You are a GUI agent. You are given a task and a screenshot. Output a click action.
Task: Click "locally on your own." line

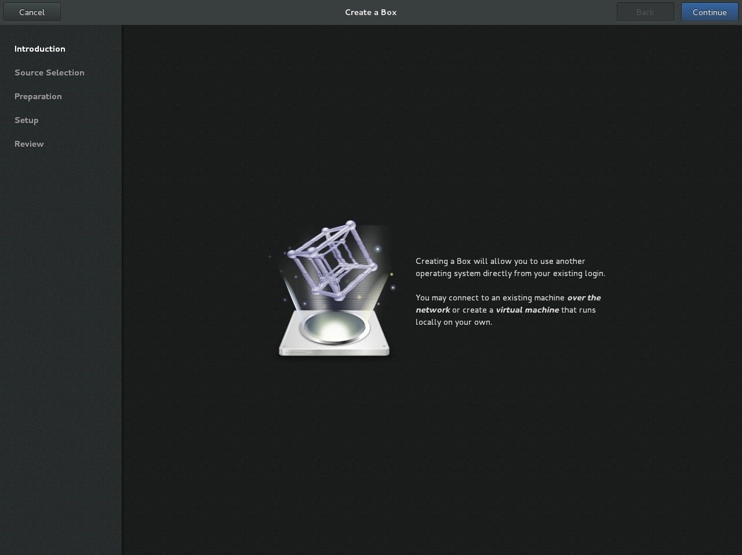pos(454,322)
